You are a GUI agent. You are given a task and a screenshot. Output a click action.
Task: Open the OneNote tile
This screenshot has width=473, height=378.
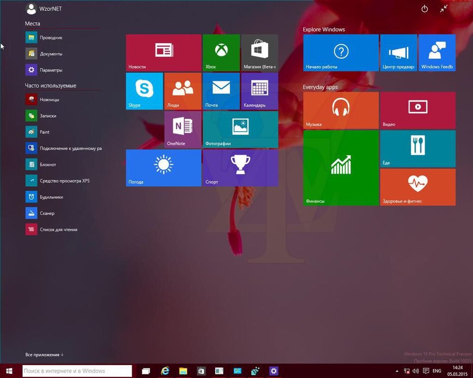click(182, 129)
